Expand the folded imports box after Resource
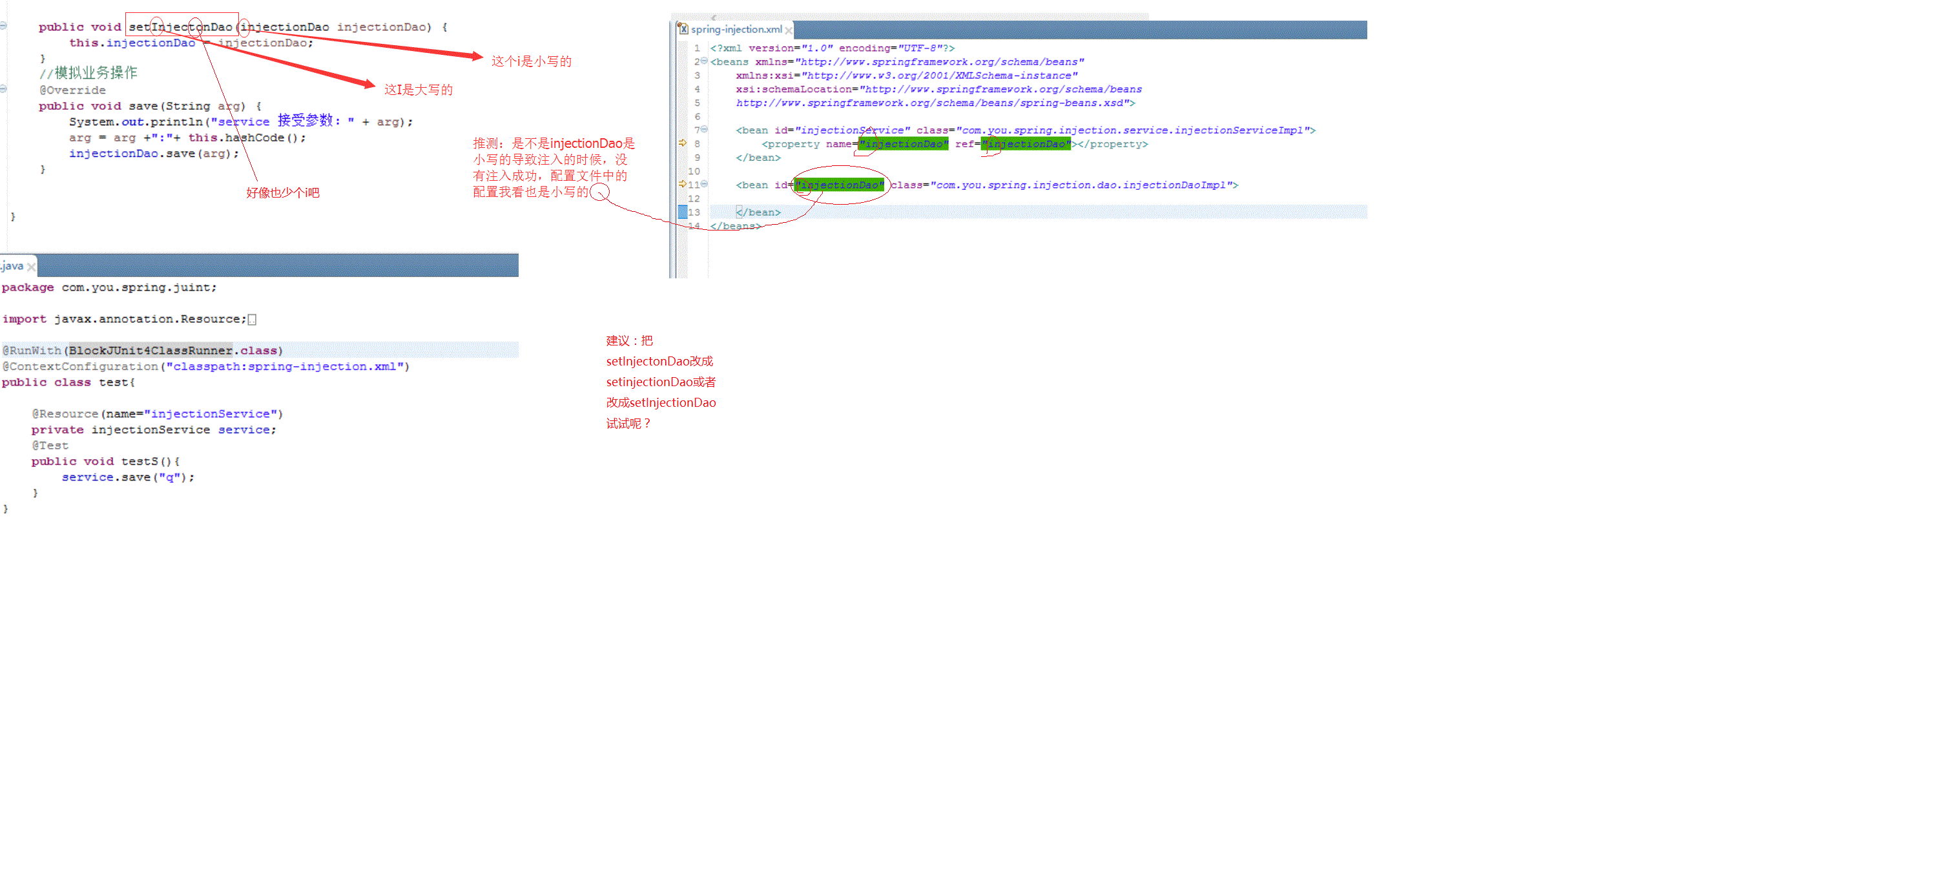Image resolution: width=1935 pixels, height=895 pixels. 253,319
